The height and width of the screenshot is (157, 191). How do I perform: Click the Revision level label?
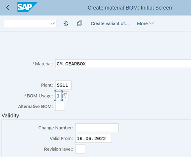pyautogui.click(x=59, y=149)
